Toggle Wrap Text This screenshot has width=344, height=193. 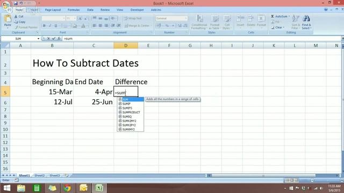click(x=133, y=18)
